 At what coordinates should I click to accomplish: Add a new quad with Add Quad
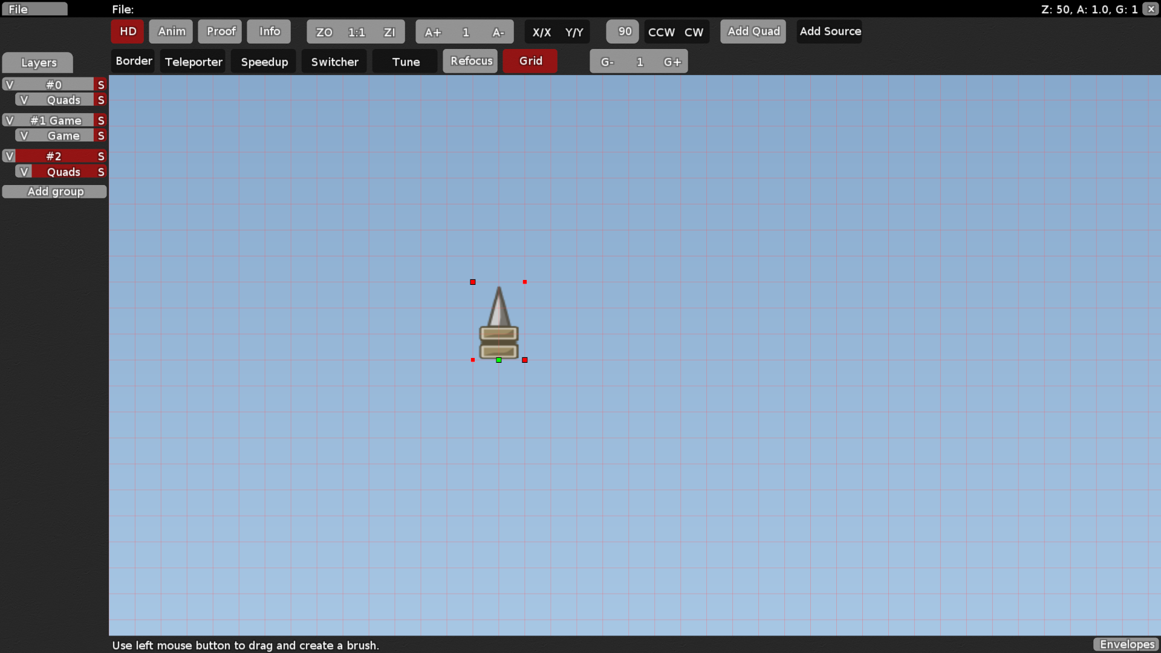752,31
